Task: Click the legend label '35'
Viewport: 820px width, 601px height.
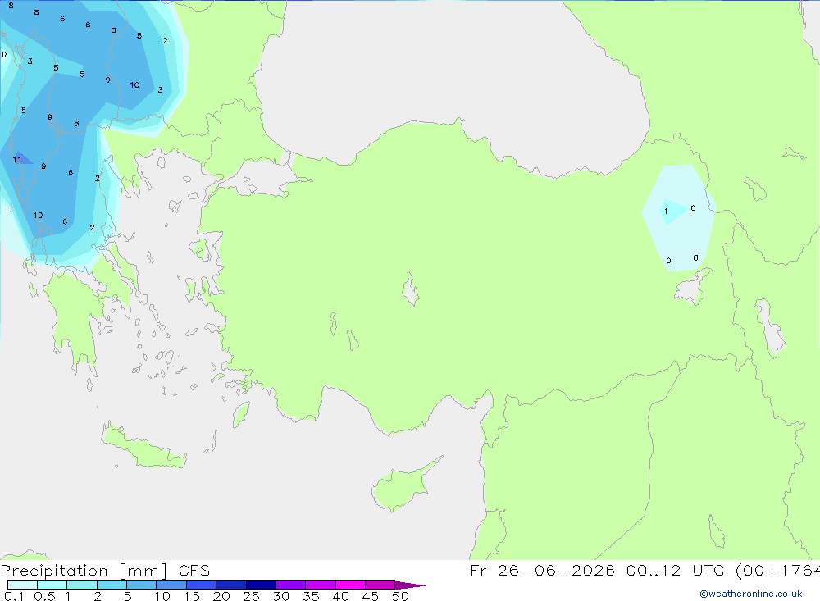Action: [311, 596]
